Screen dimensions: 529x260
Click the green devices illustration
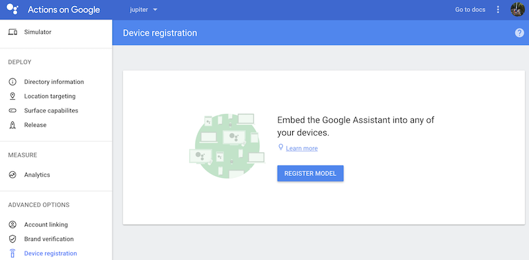(227, 146)
